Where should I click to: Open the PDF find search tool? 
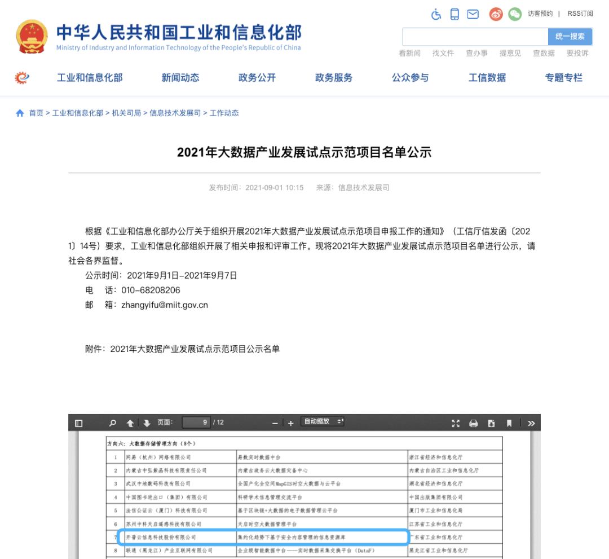click(x=112, y=423)
